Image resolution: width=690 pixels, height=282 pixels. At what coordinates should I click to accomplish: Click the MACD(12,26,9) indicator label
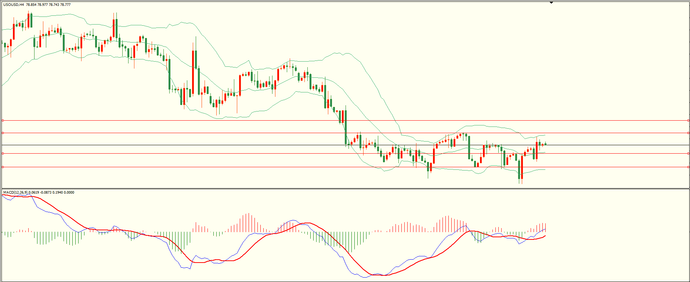click(x=15, y=192)
